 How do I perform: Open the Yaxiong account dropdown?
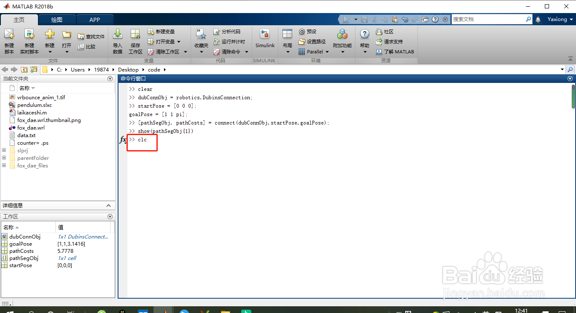[x=571, y=19]
